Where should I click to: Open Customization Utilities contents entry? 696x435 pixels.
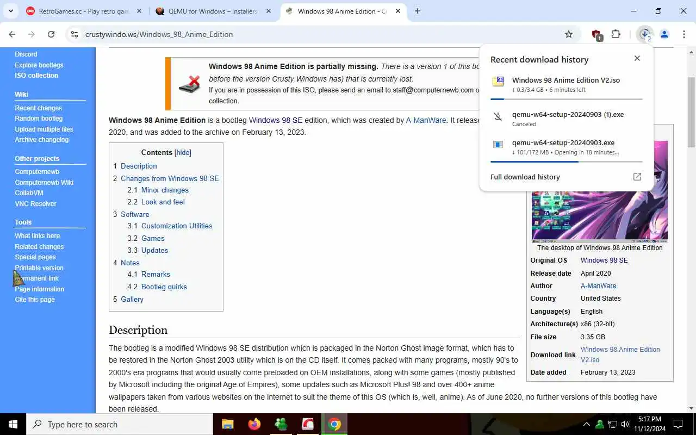[x=177, y=226]
